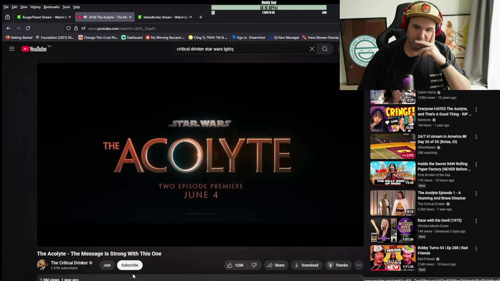Screen dimensions: 500x281
Task: Click the site padlock security icon
Action: pos(76,28)
